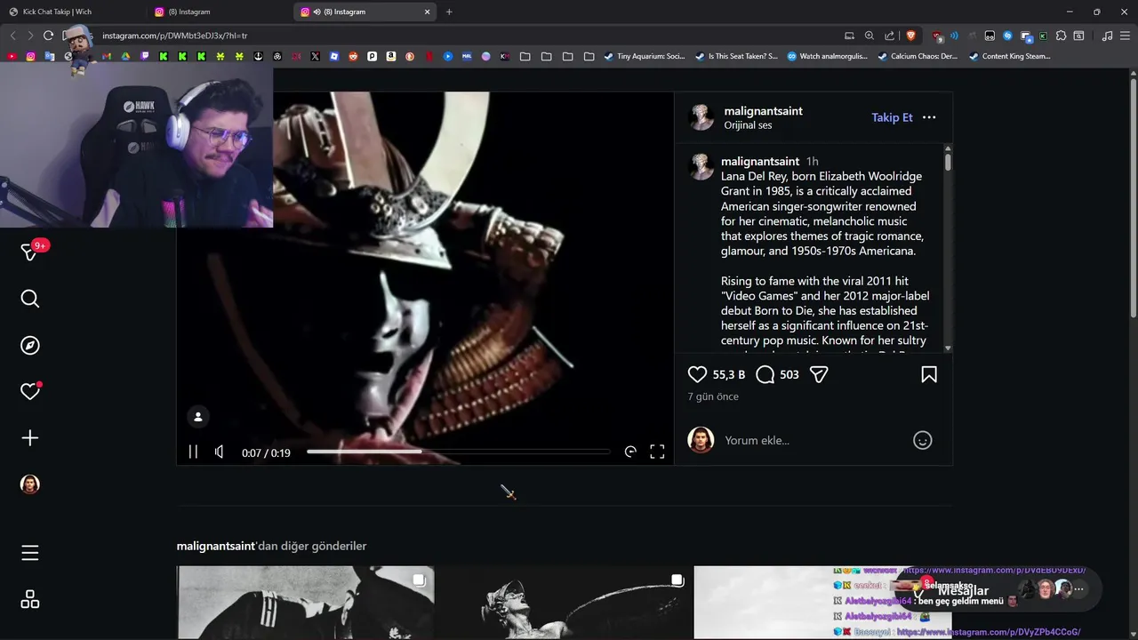Go back to previous page
1138x640 pixels.
point(12,36)
